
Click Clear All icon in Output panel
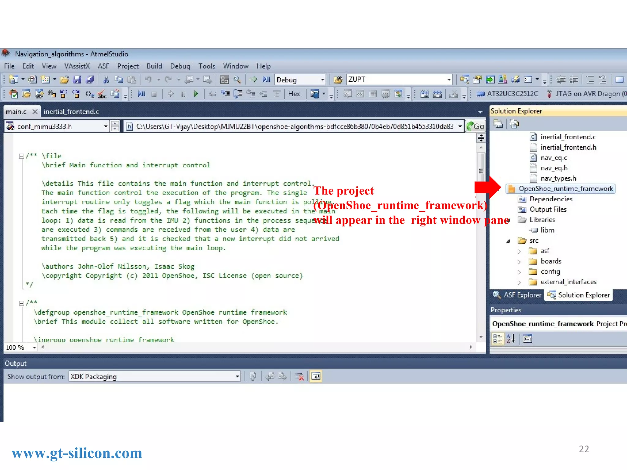click(x=299, y=376)
